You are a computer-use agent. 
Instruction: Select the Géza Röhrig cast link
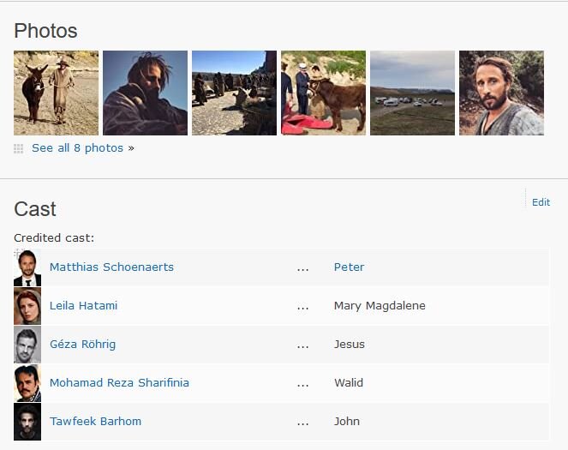[x=82, y=345]
